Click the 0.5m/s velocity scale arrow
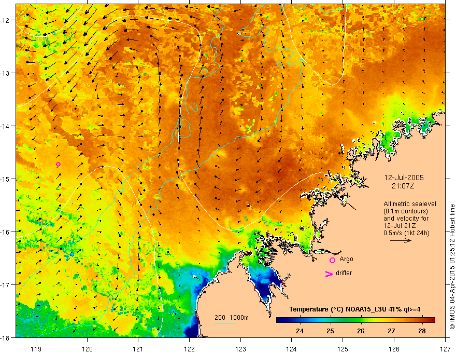Screen dimensions: 456x353 401,240
